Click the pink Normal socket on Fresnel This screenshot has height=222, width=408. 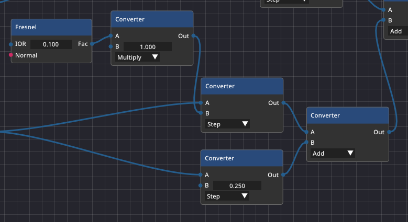pyautogui.click(x=10, y=55)
